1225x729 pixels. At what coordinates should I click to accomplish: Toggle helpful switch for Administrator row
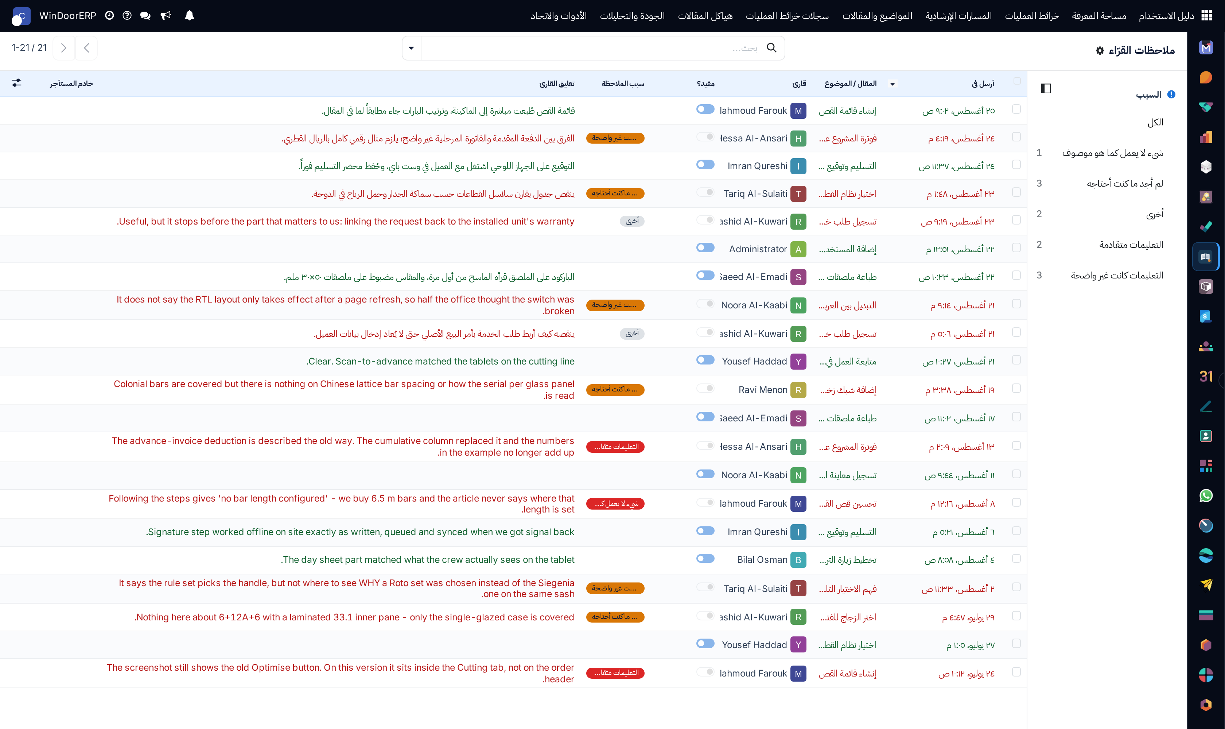tap(705, 247)
